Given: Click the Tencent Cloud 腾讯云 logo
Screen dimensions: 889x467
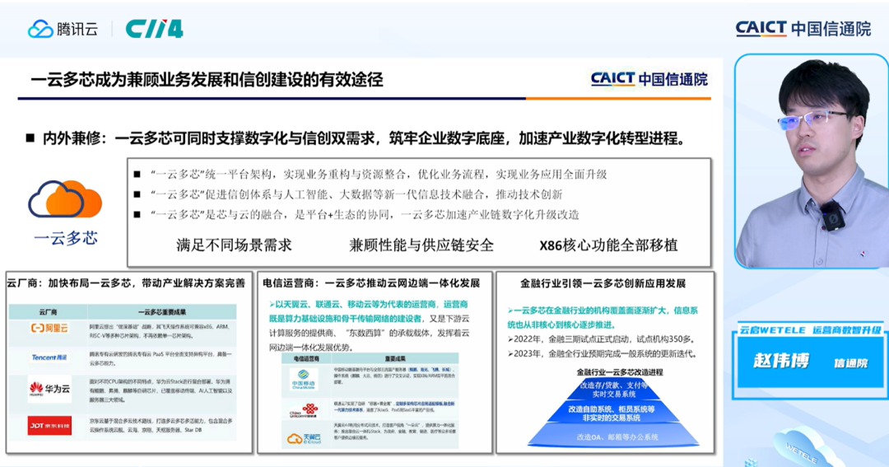Looking at the screenshot, I should click(63, 29).
